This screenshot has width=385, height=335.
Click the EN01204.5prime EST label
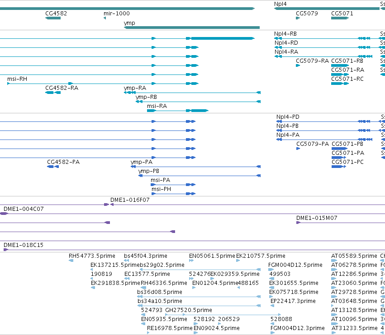[x=215, y=283]
